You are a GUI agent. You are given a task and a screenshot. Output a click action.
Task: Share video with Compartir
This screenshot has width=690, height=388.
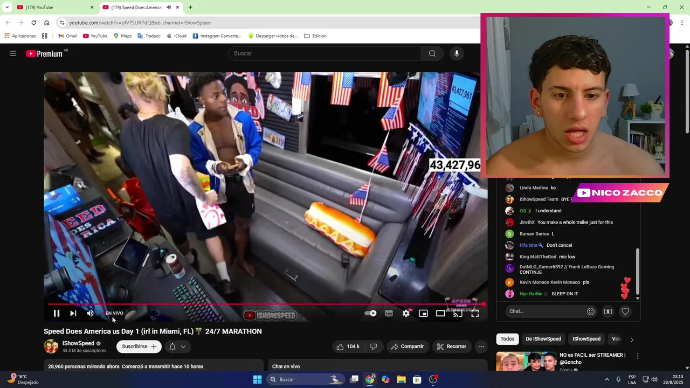pos(408,347)
